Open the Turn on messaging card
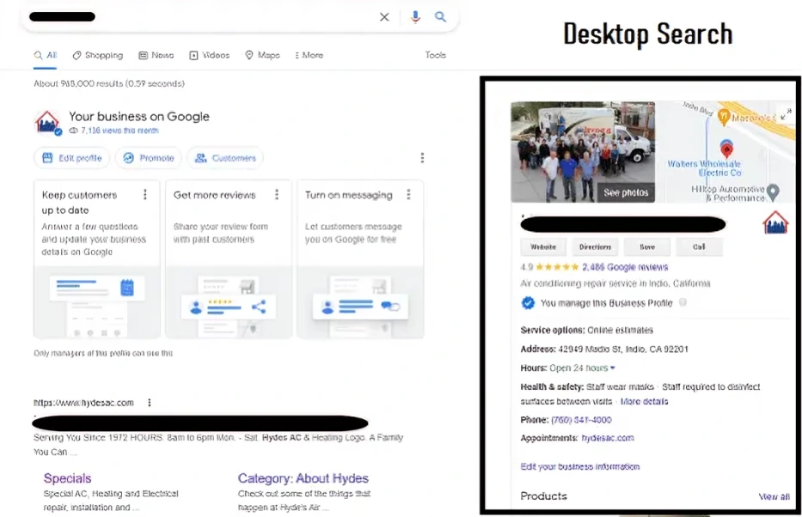 click(x=360, y=259)
